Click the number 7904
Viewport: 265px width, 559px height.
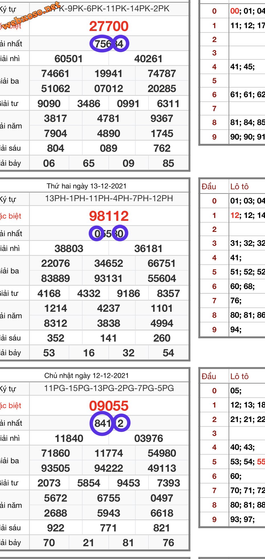point(55,134)
